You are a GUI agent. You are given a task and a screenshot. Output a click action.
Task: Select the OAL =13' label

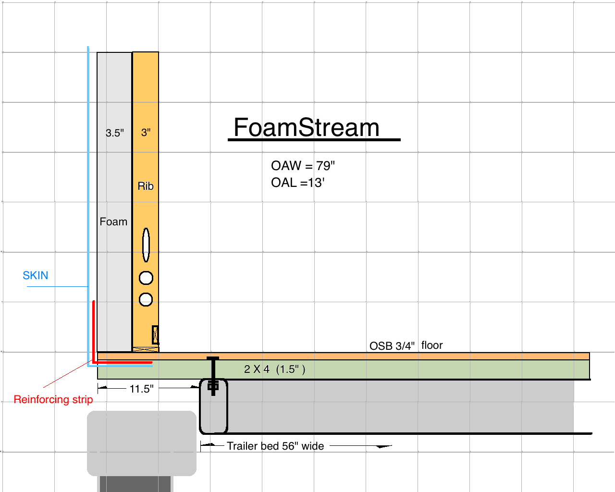click(297, 183)
